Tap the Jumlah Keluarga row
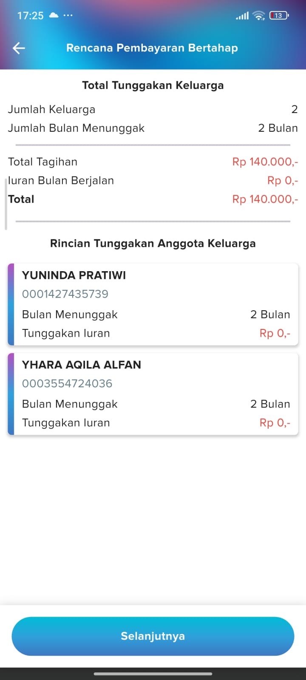Image resolution: width=306 pixels, height=680 pixels. click(153, 109)
